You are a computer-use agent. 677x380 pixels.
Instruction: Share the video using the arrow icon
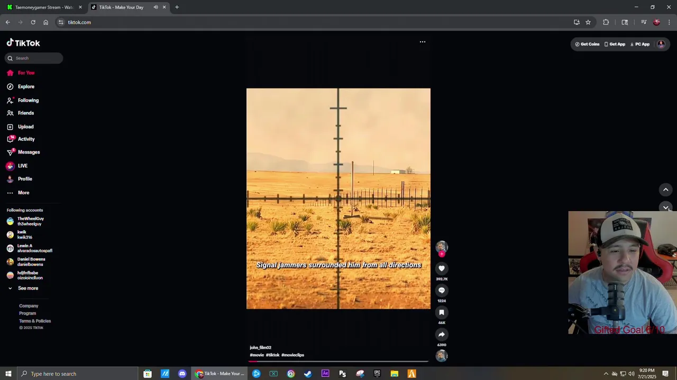click(442, 335)
